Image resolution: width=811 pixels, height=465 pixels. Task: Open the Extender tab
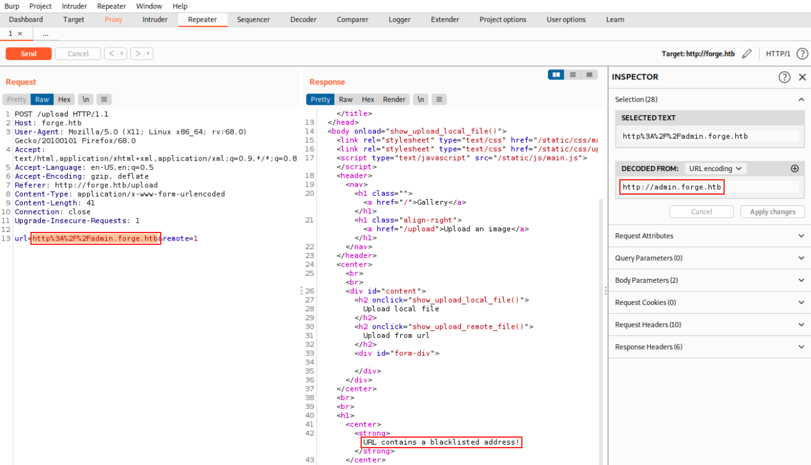click(445, 20)
